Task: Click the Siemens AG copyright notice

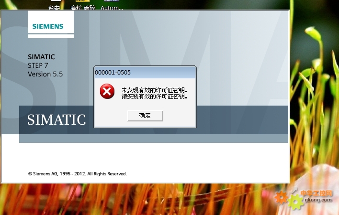Action: [78, 174]
